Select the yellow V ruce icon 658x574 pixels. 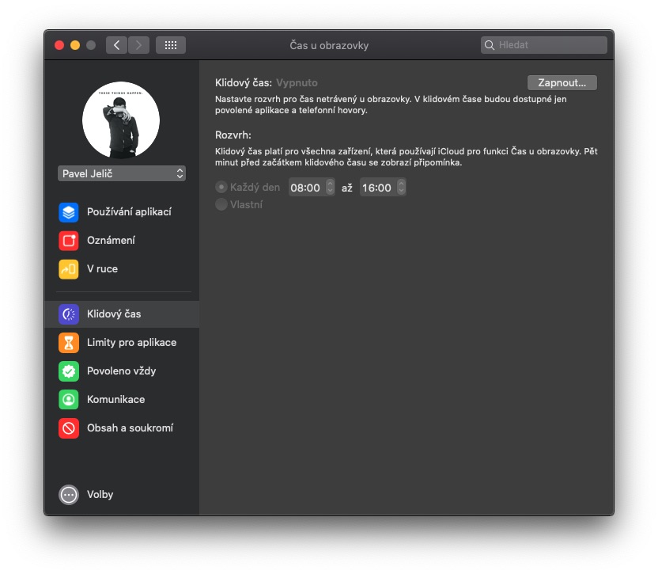68,269
